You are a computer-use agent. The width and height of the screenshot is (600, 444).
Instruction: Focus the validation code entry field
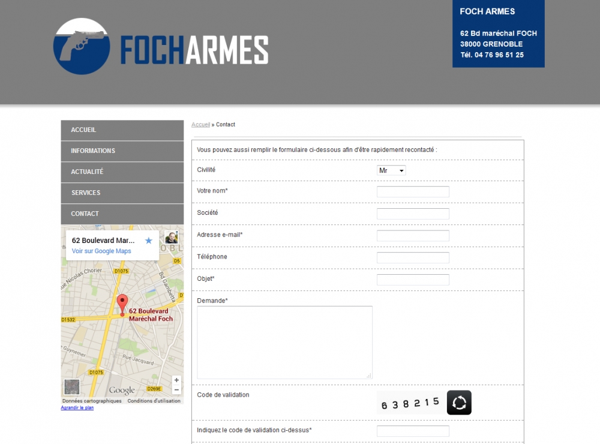click(413, 431)
